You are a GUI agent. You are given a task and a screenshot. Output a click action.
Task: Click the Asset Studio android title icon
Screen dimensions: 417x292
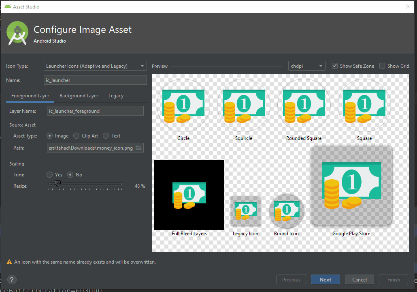point(8,6)
